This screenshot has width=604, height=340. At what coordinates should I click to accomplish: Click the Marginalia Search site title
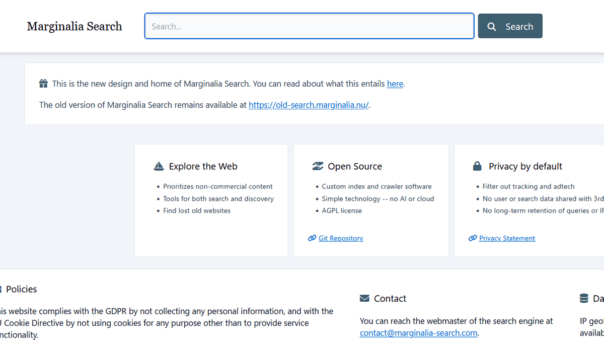point(74,27)
